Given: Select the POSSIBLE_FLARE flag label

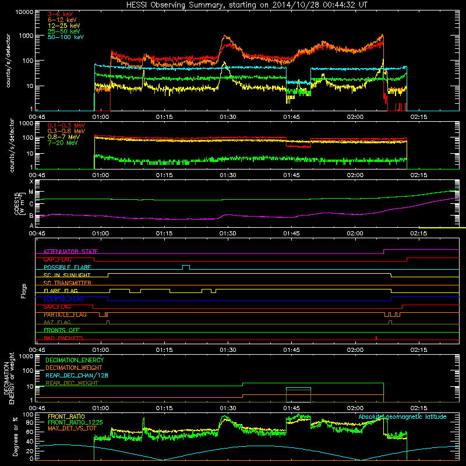Looking at the screenshot, I should click(67, 267).
